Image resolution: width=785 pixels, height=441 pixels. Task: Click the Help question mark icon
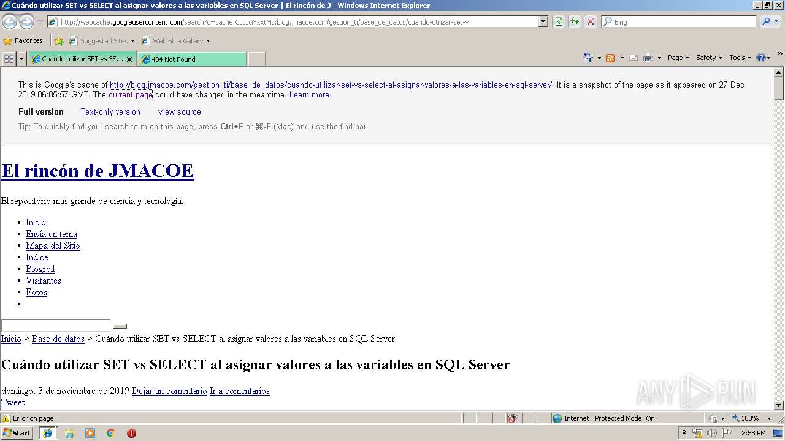click(x=761, y=58)
